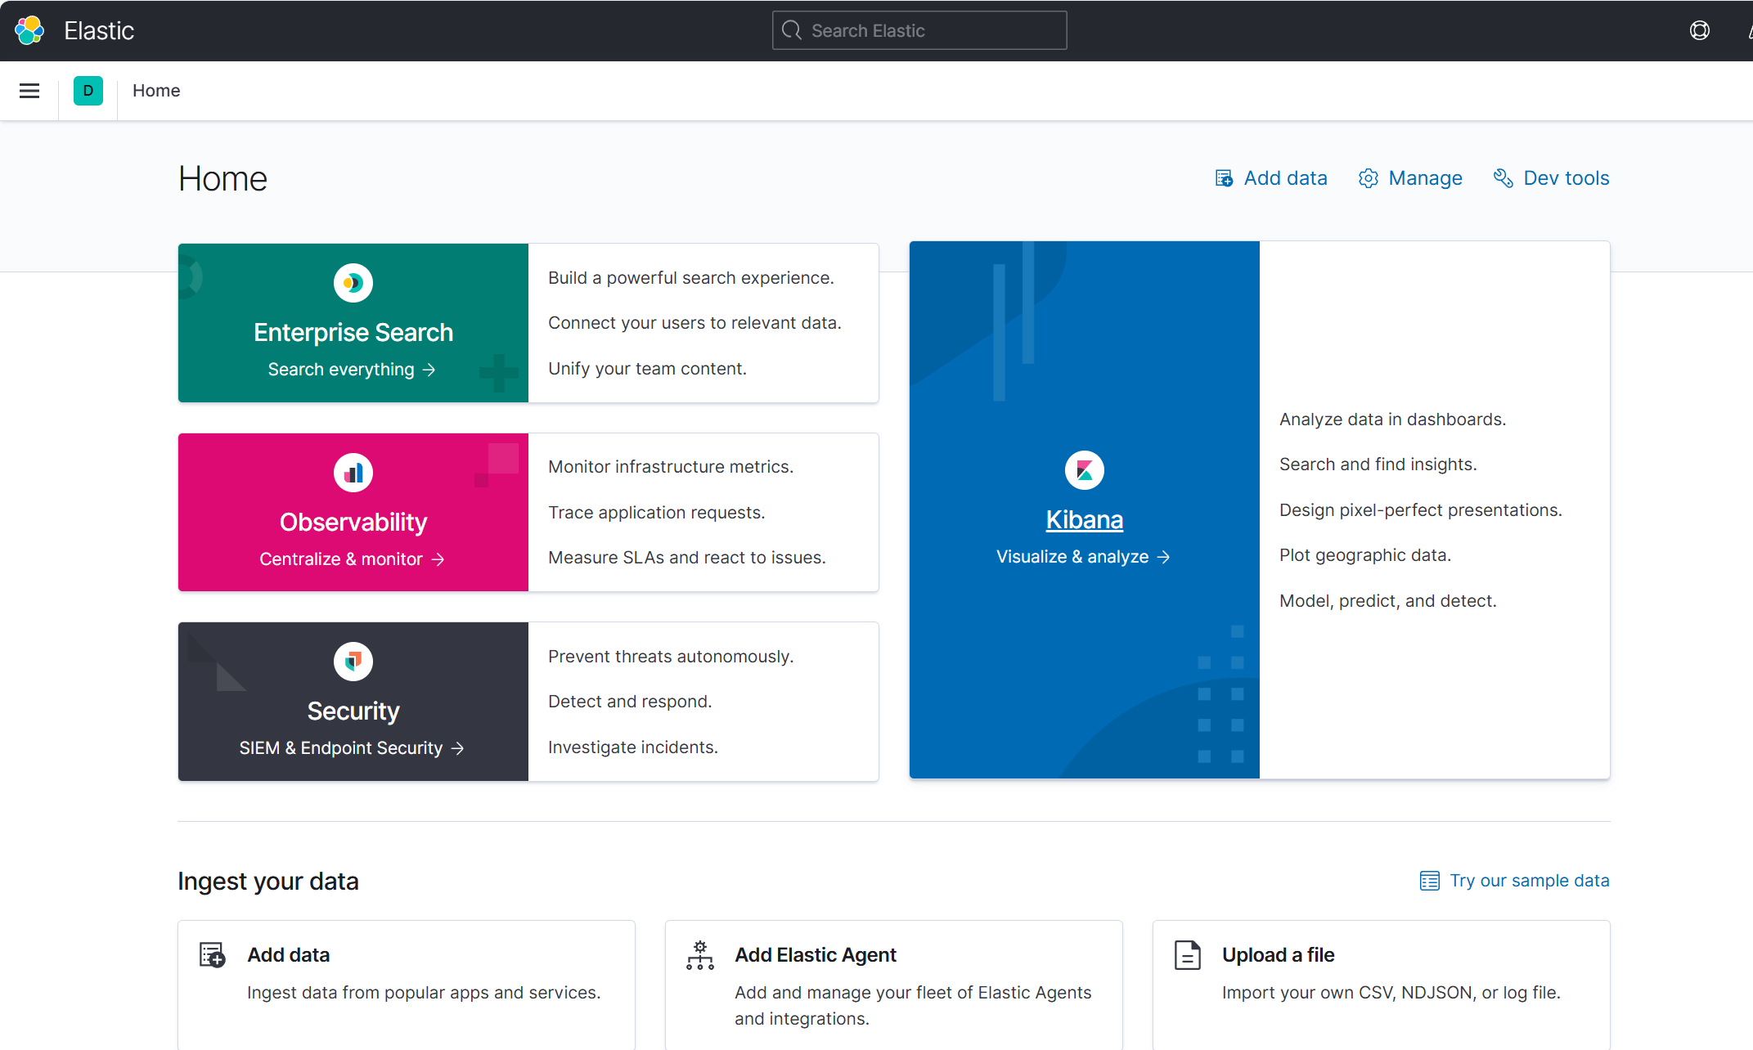1753x1050 pixels.
Task: Open the Upload a file card title
Action: coord(1278,955)
